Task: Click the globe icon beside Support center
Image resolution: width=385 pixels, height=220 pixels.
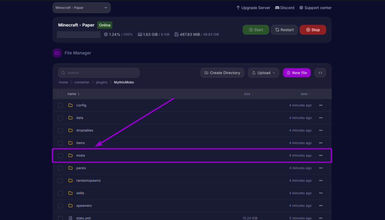Action: tap(300, 8)
